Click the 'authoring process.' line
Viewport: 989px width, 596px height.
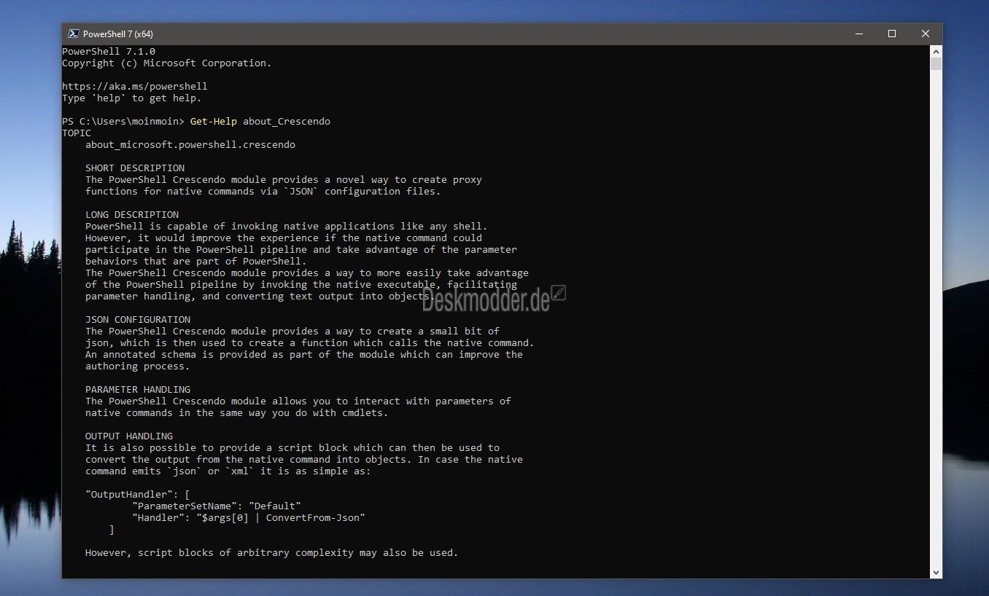tap(138, 366)
